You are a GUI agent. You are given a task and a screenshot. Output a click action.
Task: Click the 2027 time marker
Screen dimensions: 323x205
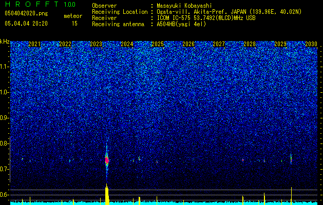tap(219, 44)
